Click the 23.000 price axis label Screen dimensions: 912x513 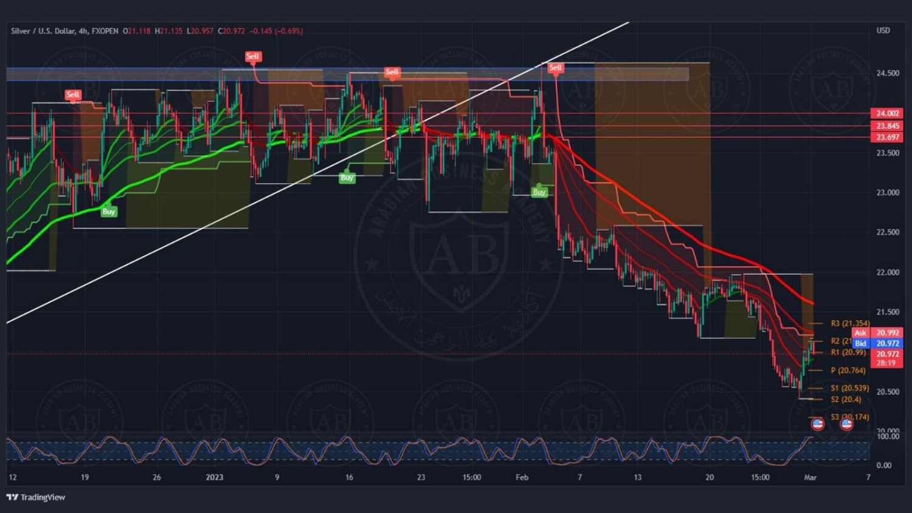(888, 193)
